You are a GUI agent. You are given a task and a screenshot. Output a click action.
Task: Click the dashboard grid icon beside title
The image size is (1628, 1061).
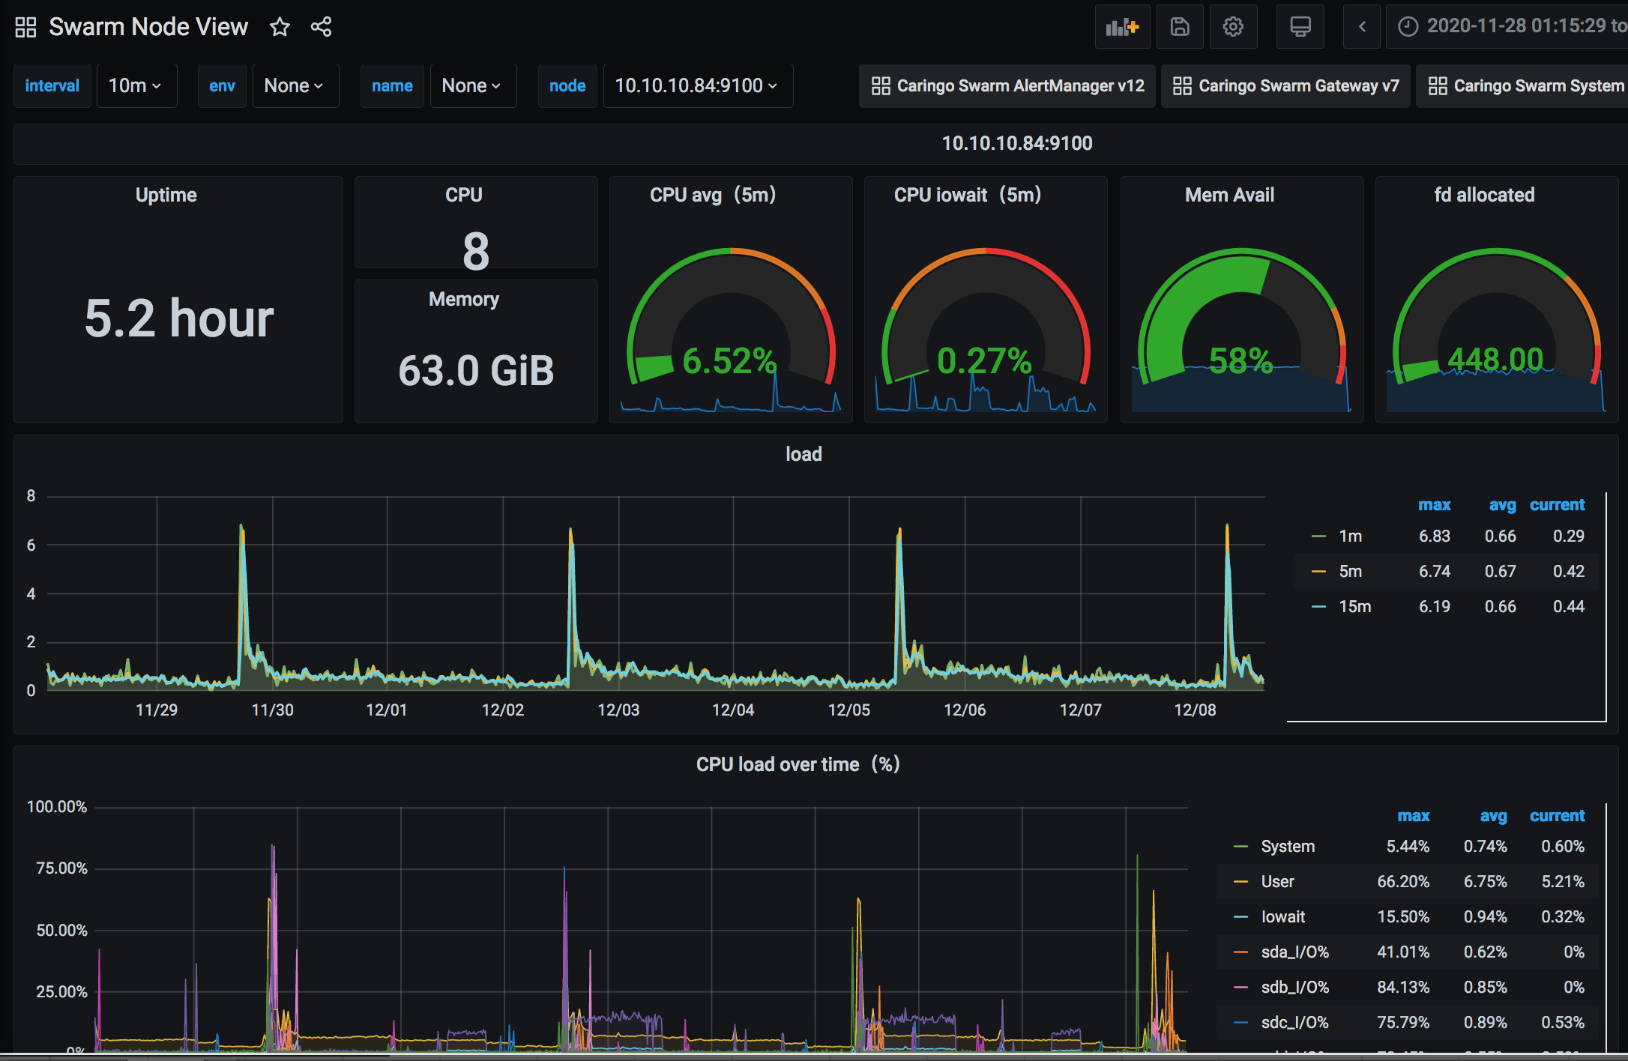tap(25, 28)
